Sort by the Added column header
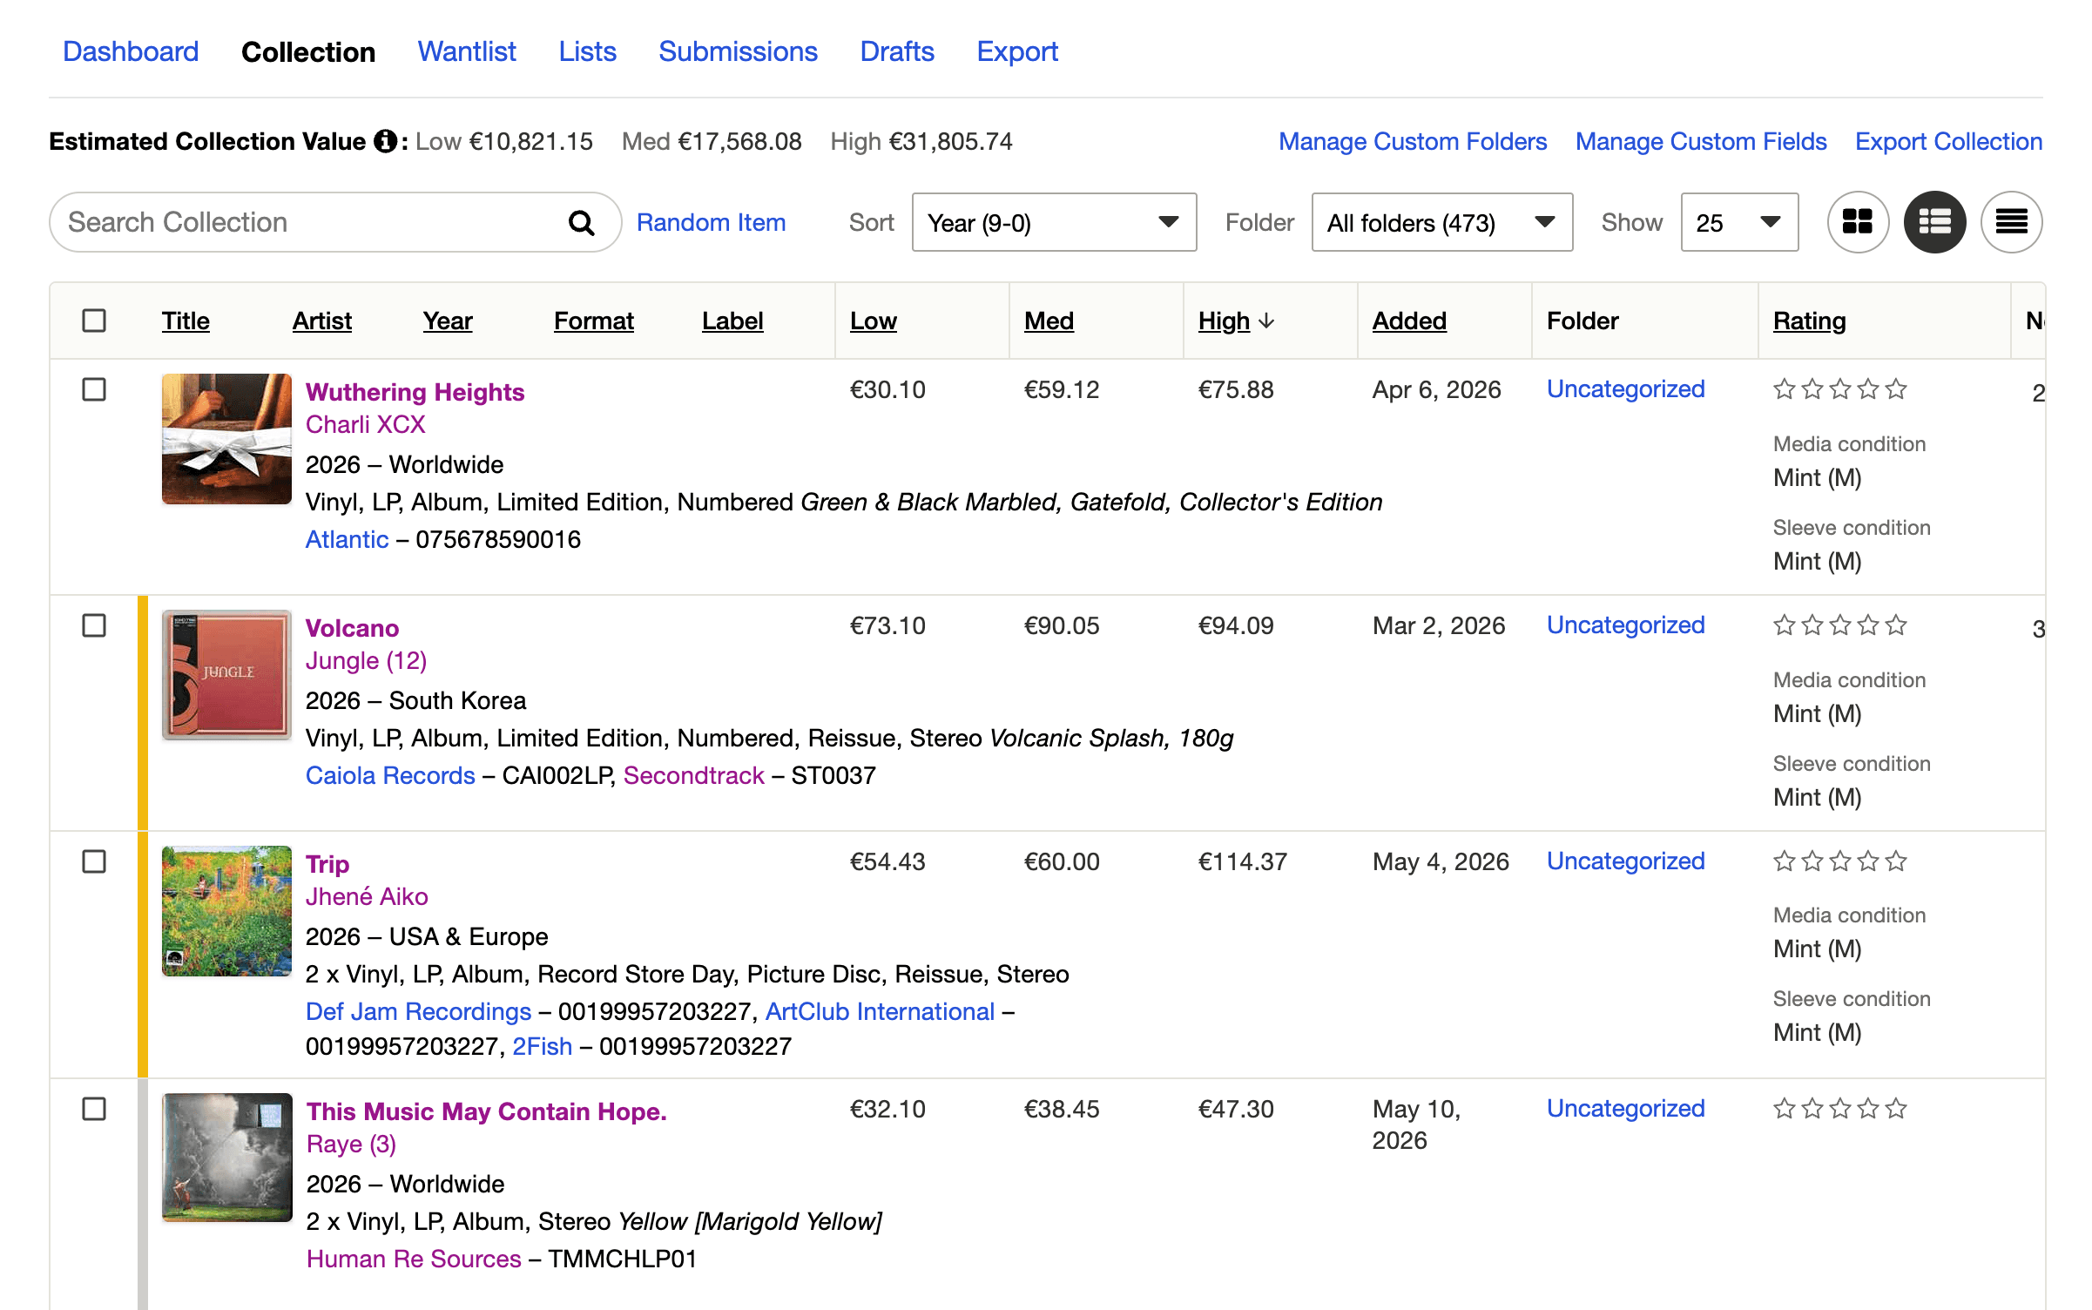The image size is (2092, 1310). tap(1409, 321)
